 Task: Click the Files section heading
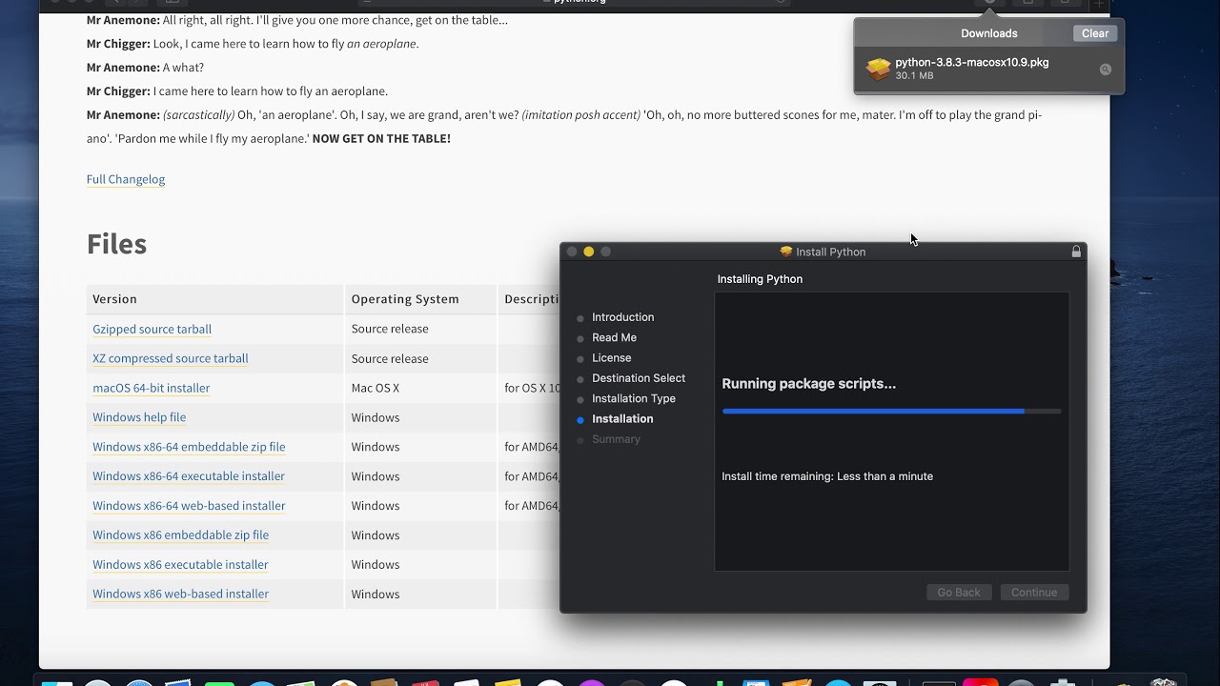click(x=116, y=244)
